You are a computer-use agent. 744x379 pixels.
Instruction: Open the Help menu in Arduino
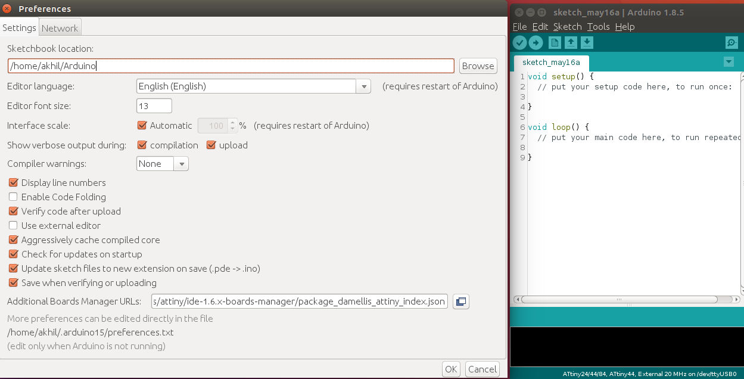[625, 26]
